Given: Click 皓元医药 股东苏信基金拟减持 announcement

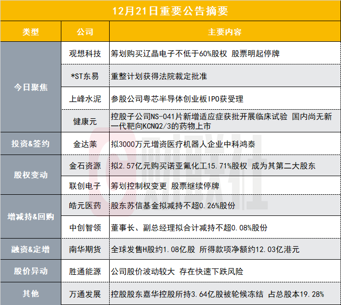Looking at the screenshot, I should (173, 206).
